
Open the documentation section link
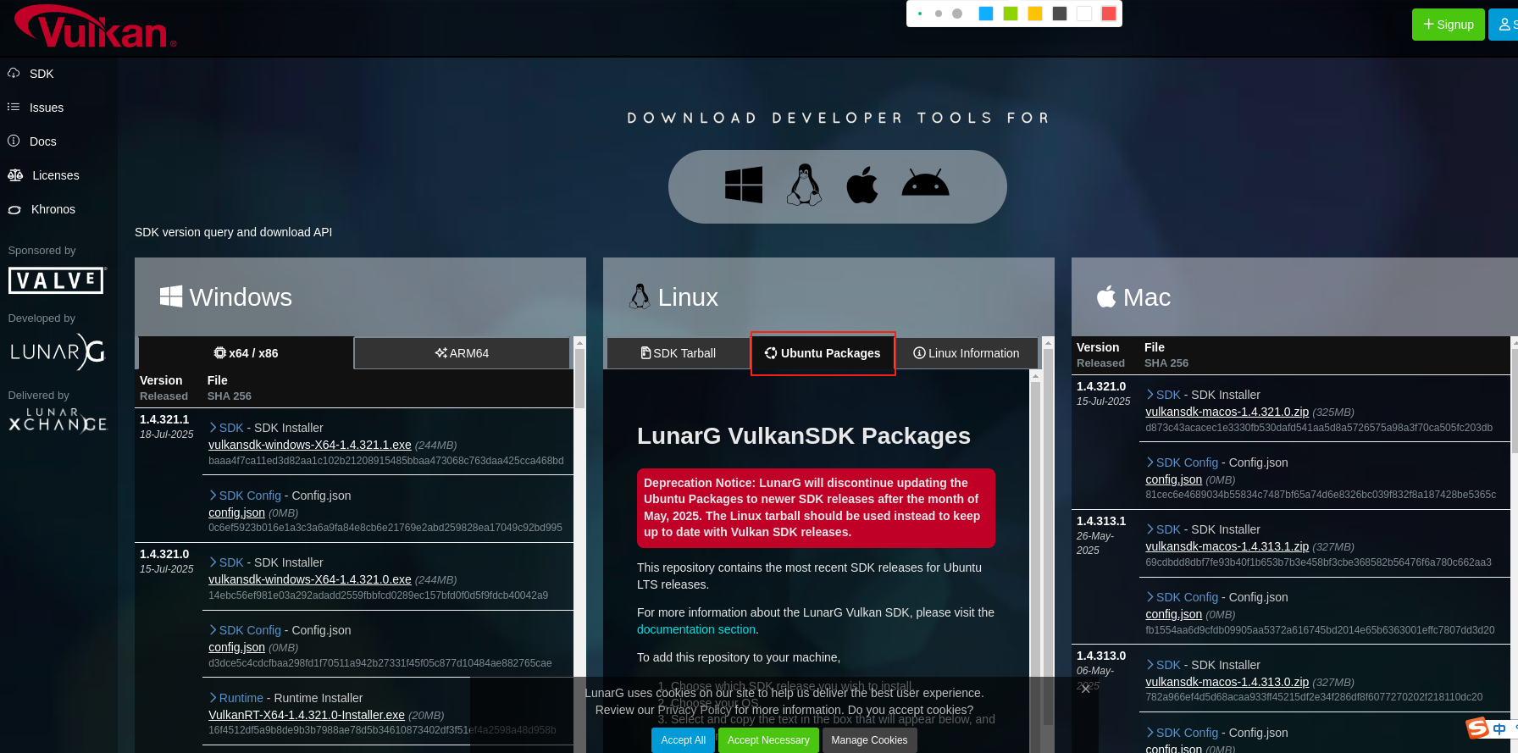(x=696, y=629)
